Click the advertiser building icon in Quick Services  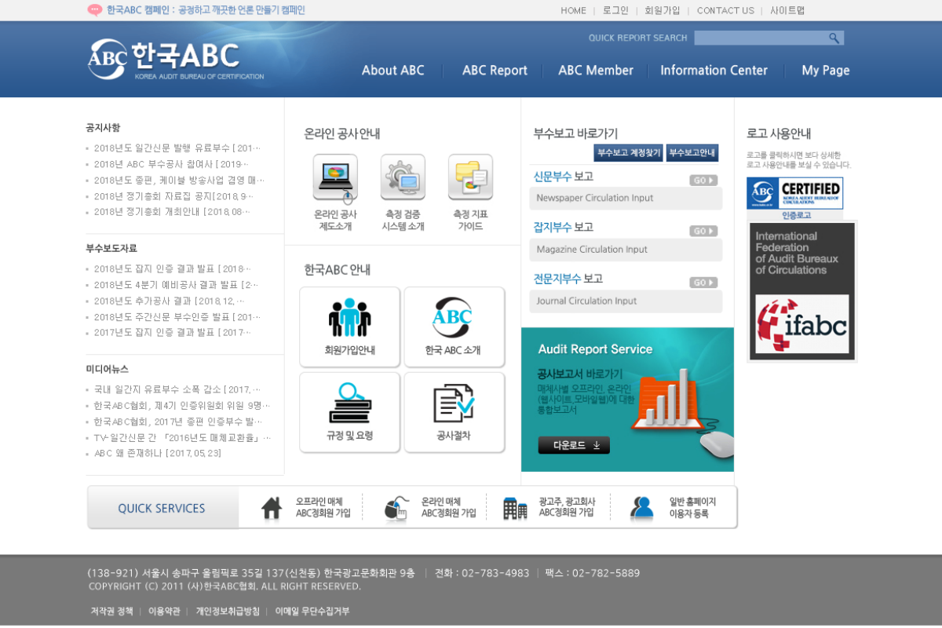tap(515, 508)
